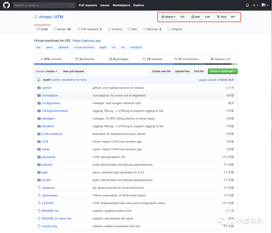Select the jailbreak topic tag
Viewport: 272px width, 233px height.
[x=63, y=47]
